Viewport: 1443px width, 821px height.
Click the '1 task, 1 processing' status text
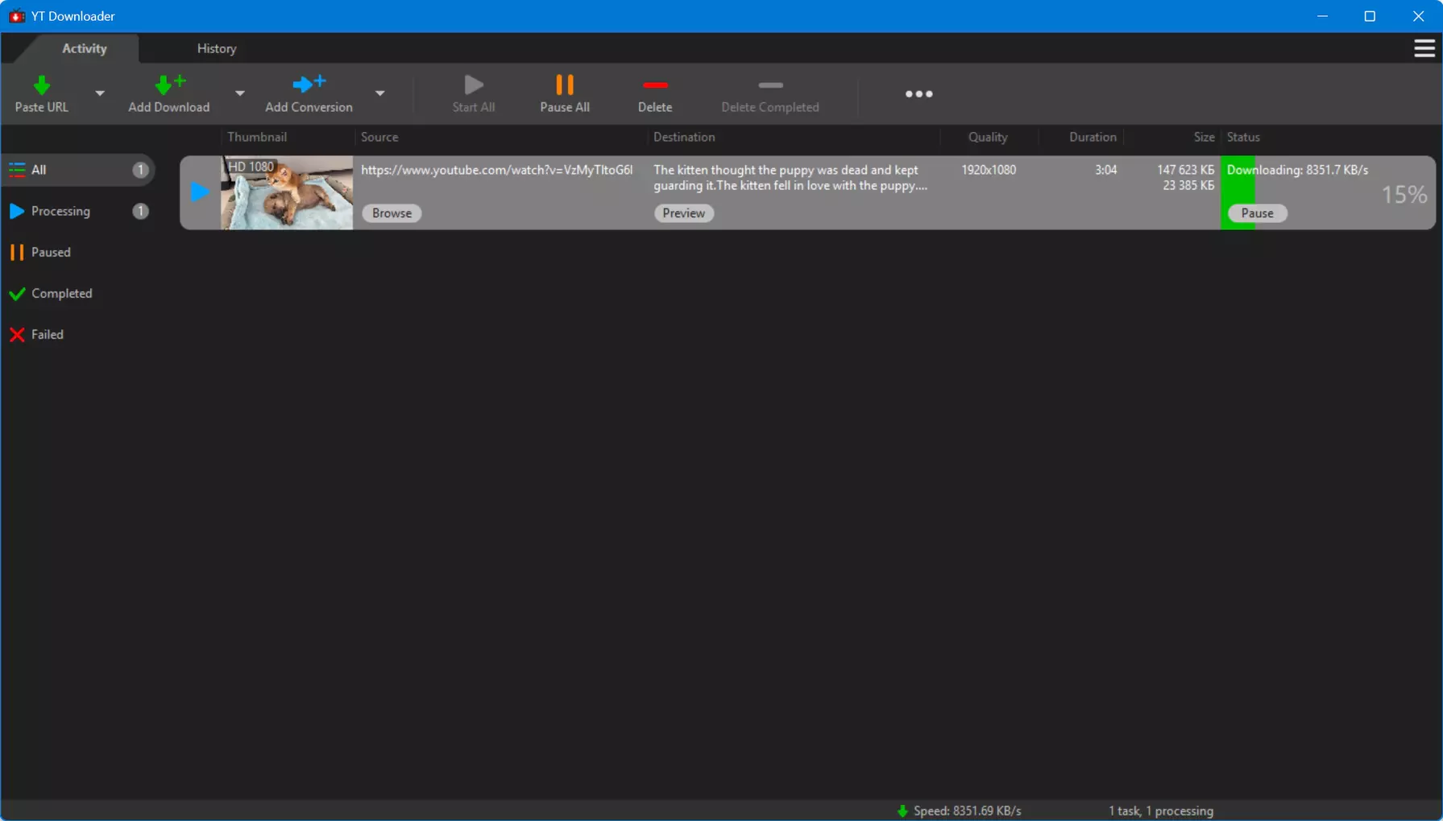1161,811
